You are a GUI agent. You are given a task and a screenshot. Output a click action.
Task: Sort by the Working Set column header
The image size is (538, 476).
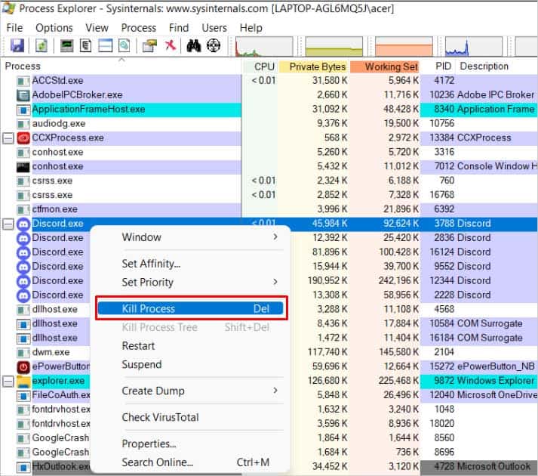385,66
